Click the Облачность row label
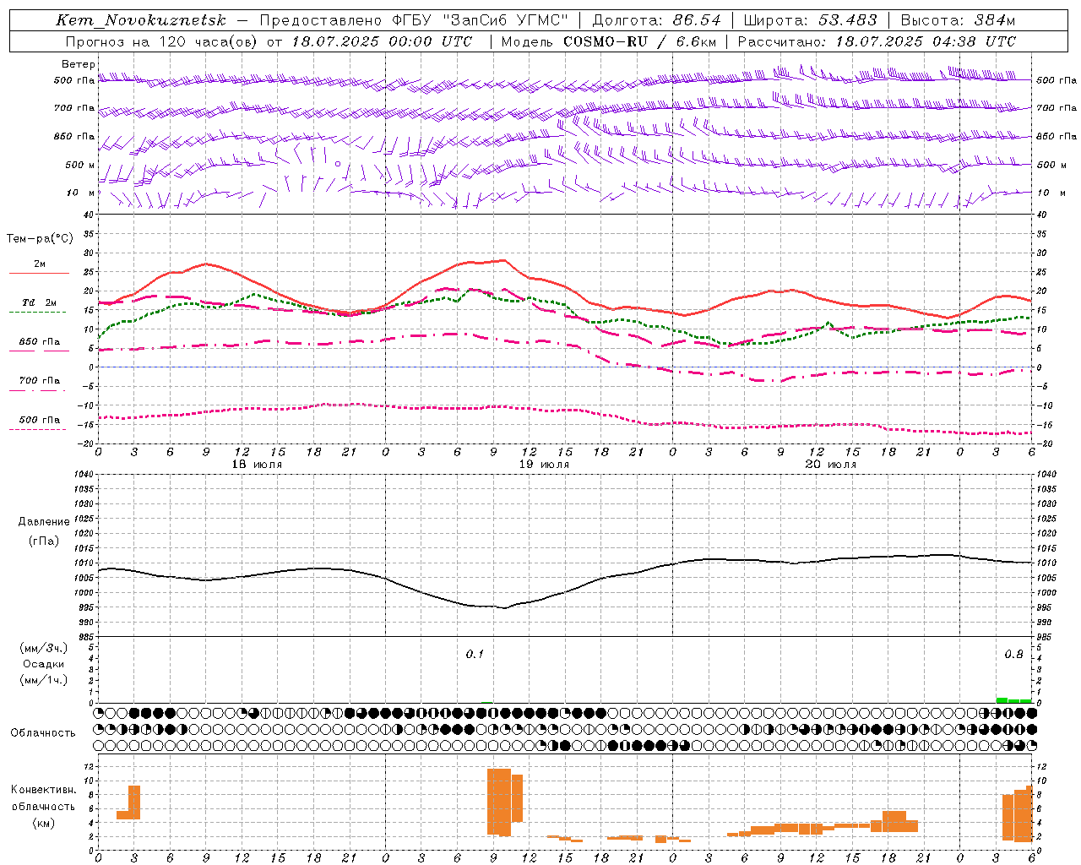The height and width of the screenshot is (865, 1081). tap(43, 732)
